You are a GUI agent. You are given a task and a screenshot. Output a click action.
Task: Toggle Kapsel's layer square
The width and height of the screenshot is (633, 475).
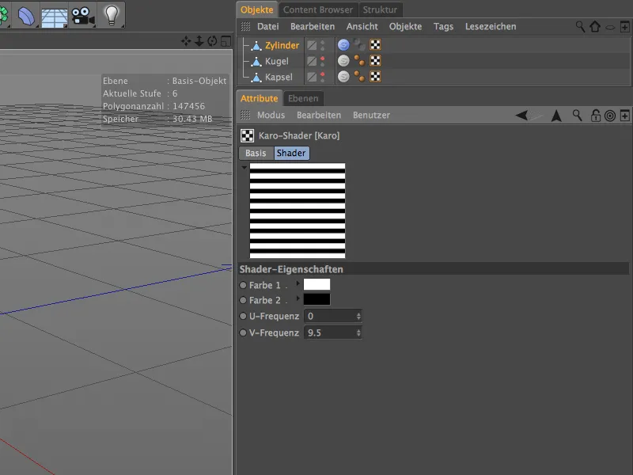click(x=311, y=77)
